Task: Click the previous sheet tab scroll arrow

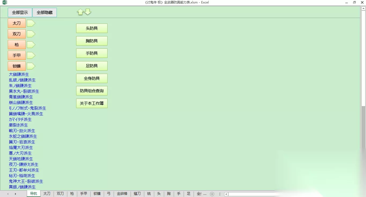Action: pyautogui.click(x=8, y=194)
